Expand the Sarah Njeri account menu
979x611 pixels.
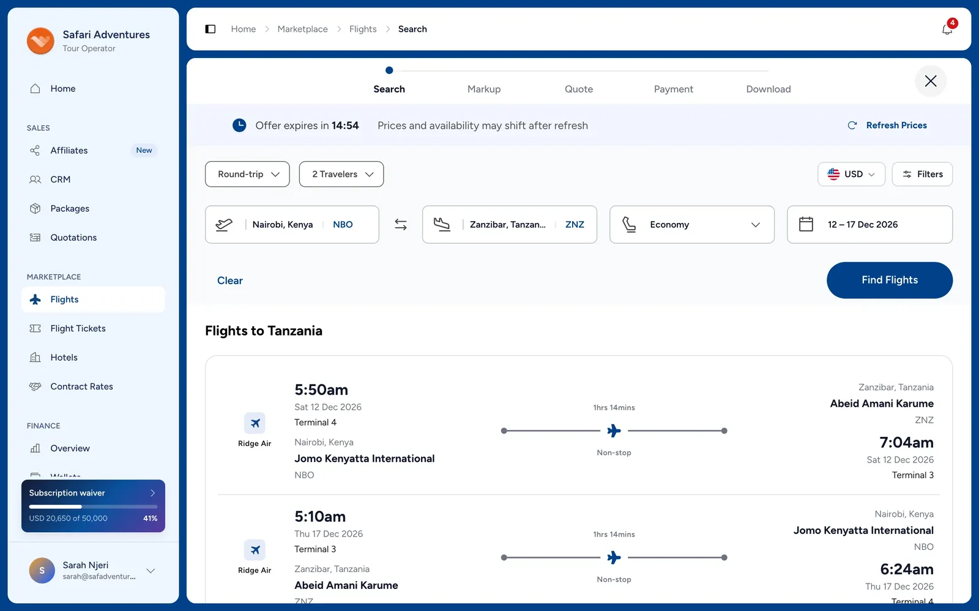coord(151,571)
